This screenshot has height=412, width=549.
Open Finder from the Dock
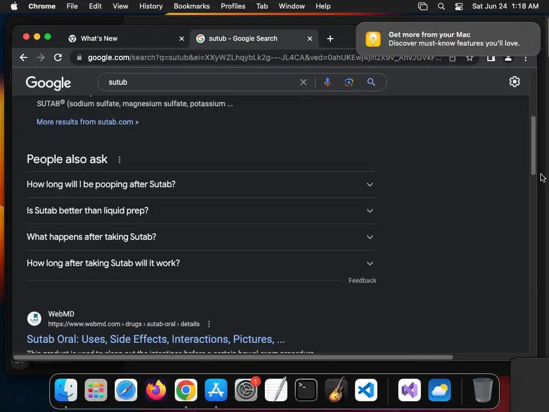[x=66, y=390]
